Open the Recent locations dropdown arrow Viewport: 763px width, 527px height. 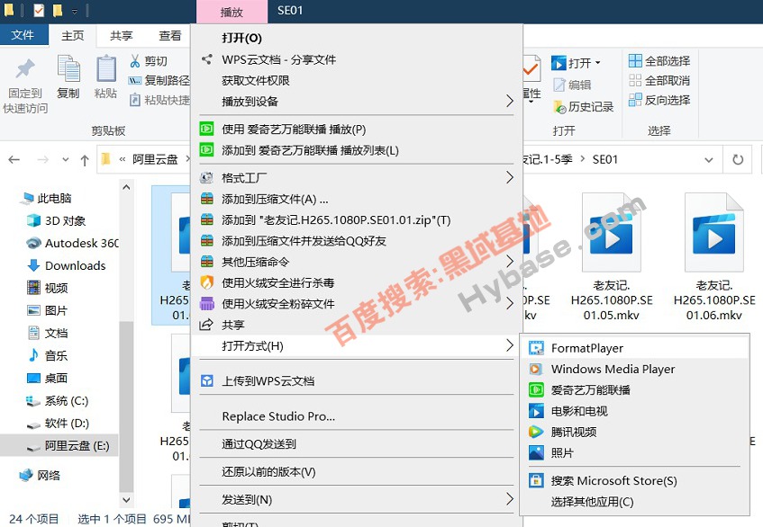point(65,159)
